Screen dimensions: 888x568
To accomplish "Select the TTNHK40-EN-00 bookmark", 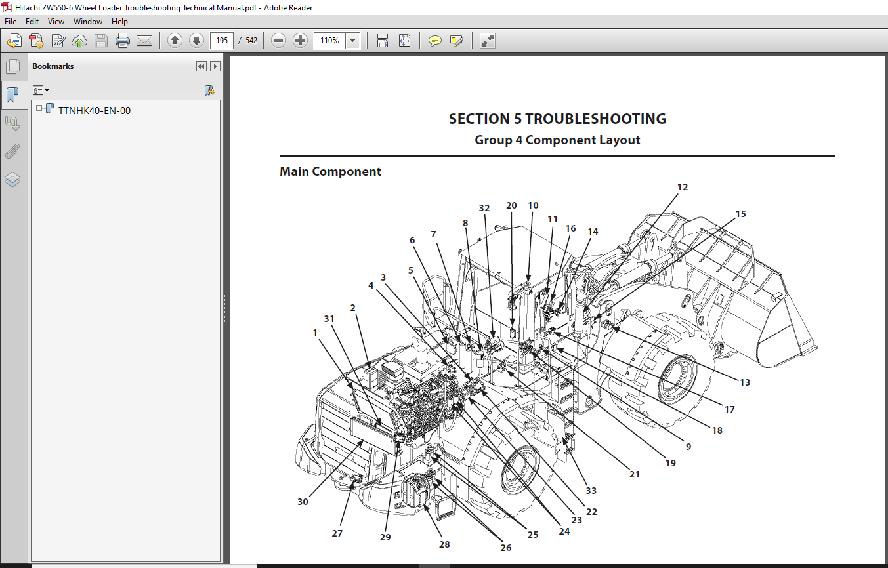I will coord(94,110).
